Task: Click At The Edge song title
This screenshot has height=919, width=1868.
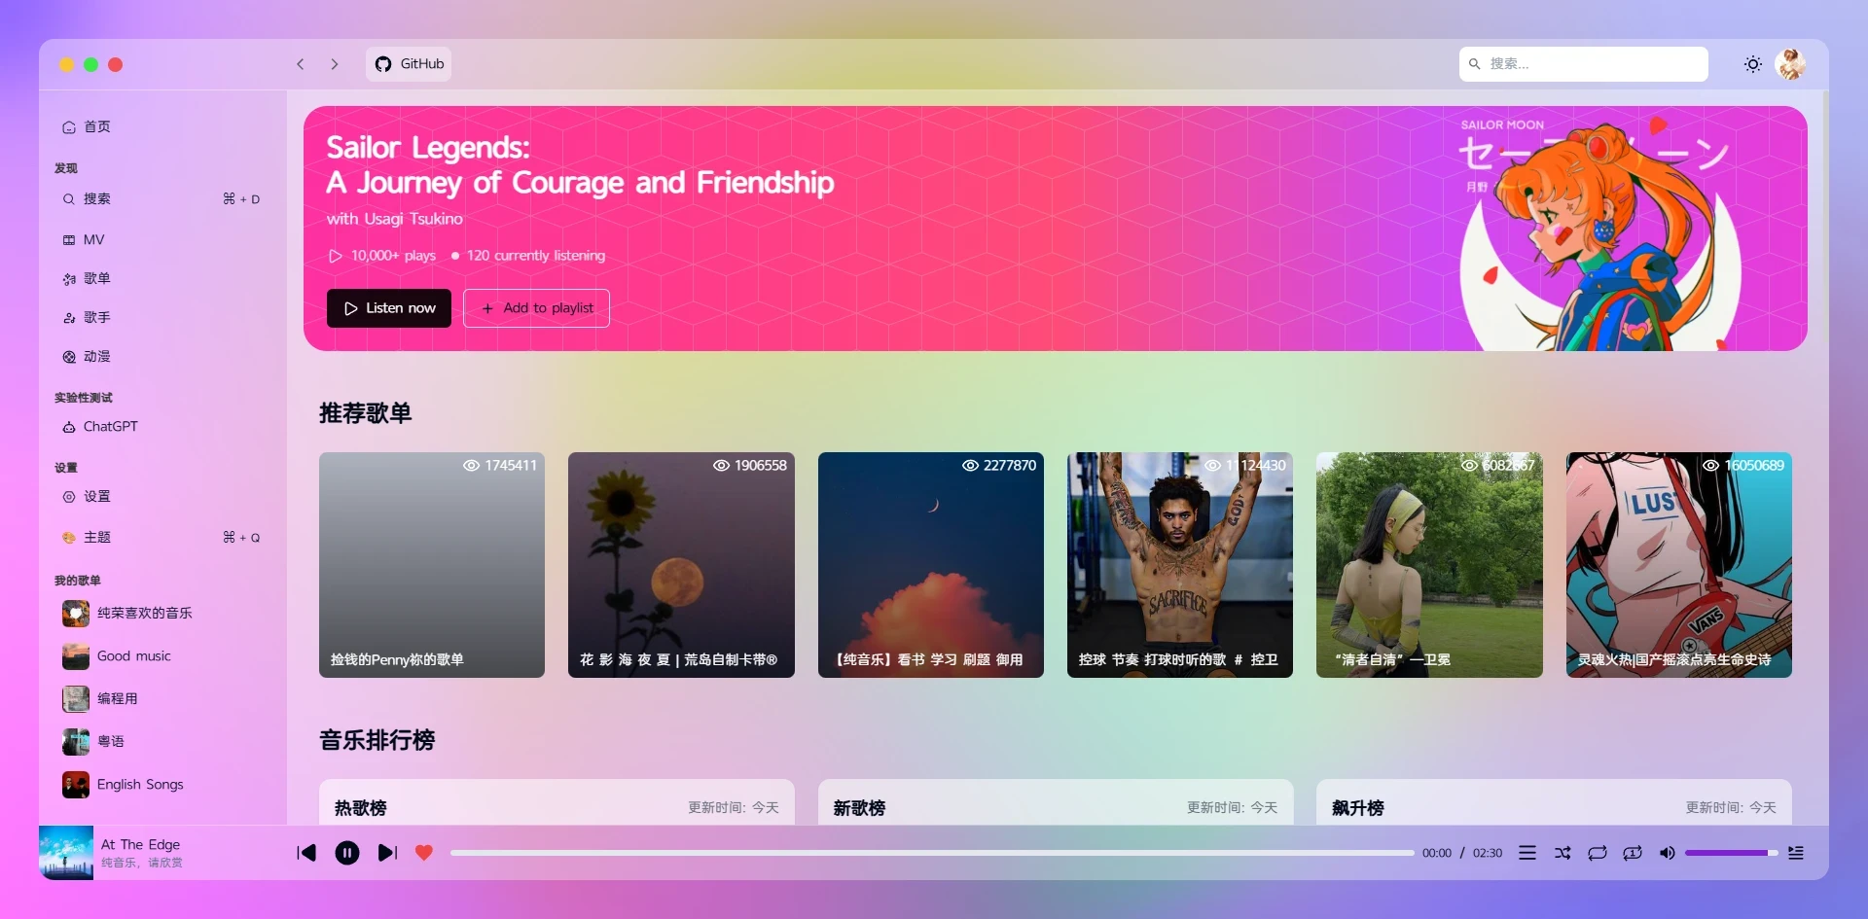Action: tap(140, 844)
